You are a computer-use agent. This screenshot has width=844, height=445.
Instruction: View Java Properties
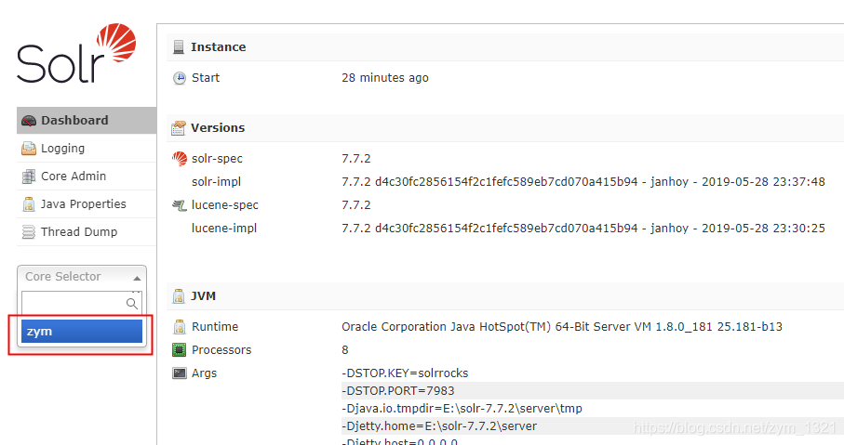(x=87, y=204)
